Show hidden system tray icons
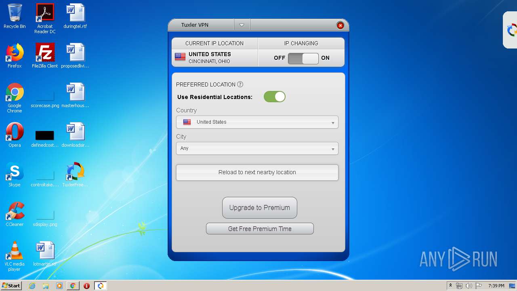The image size is (517, 291). [x=450, y=286]
